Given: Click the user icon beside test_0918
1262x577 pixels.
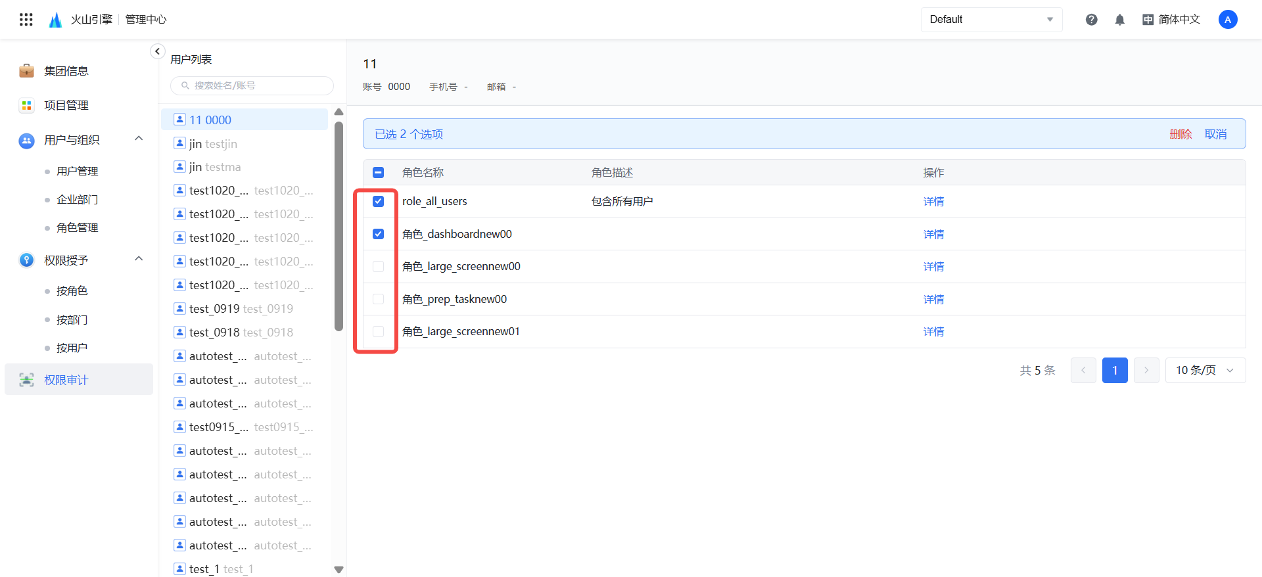Looking at the screenshot, I should click(x=179, y=332).
